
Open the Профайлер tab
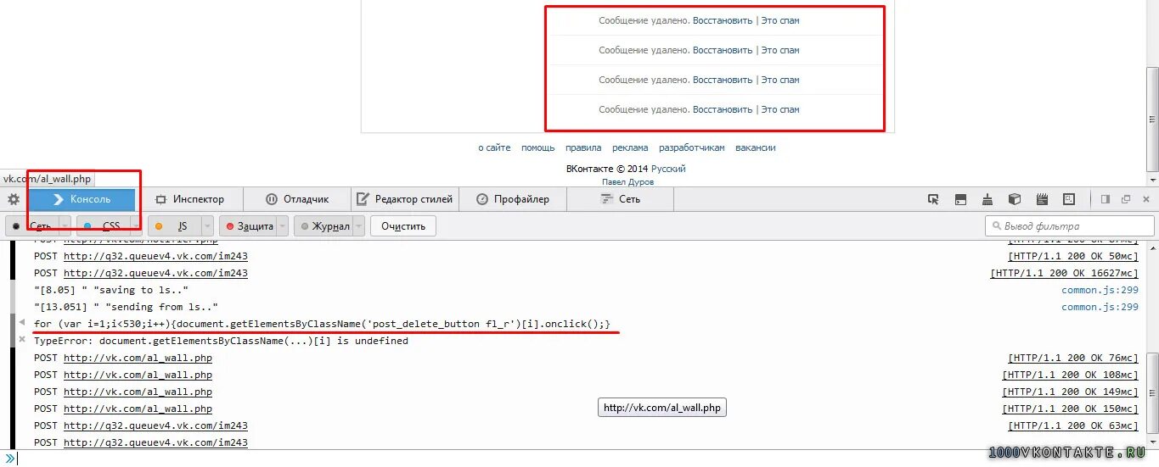(513, 200)
